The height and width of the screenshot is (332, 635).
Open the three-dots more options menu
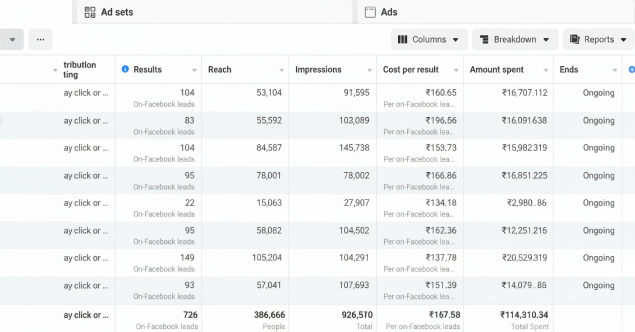[41, 40]
